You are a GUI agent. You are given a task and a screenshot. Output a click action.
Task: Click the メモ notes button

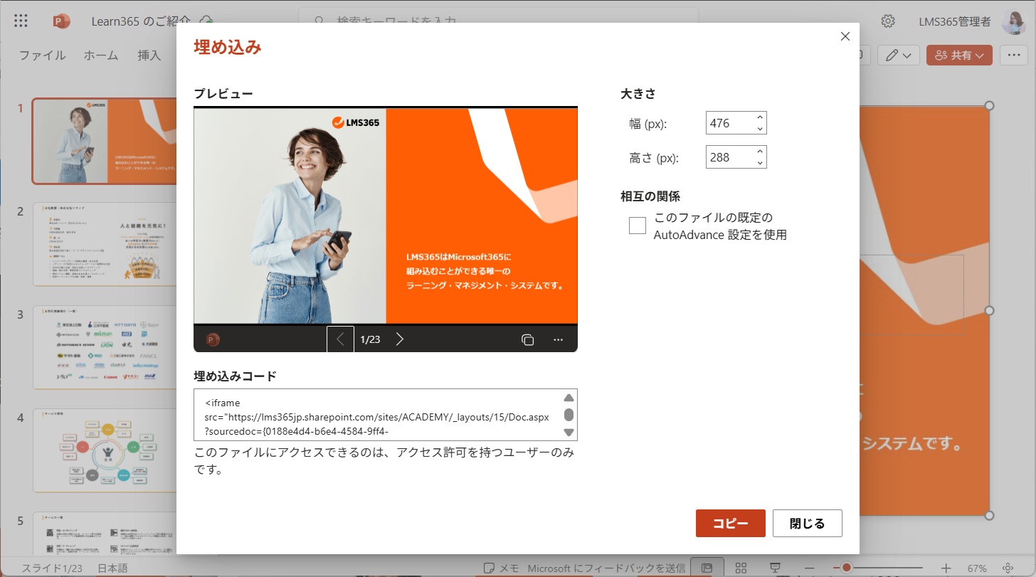pos(501,568)
